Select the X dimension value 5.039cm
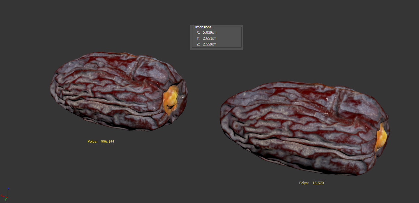Image resolution: width=419 pixels, height=203 pixels. coord(209,32)
